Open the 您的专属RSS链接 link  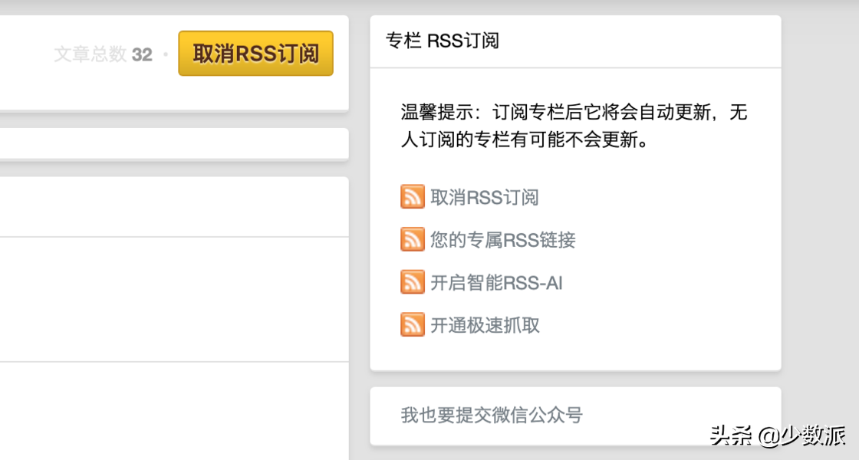[503, 240]
